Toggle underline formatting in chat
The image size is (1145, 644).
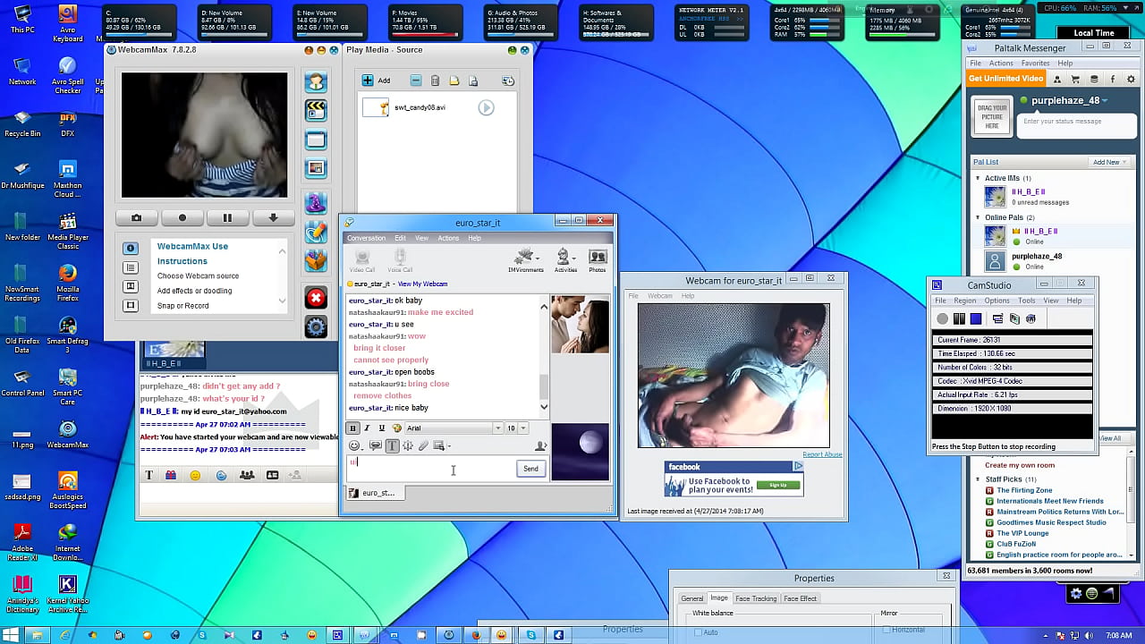(x=381, y=428)
